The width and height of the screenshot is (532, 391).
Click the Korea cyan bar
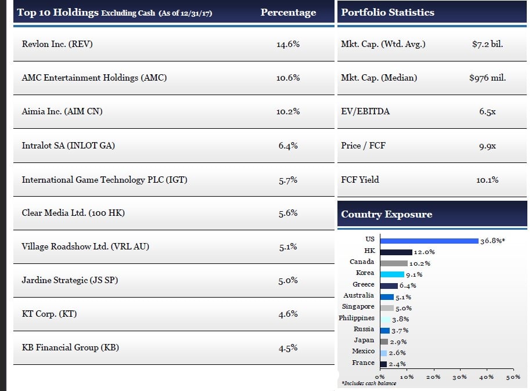click(x=392, y=274)
